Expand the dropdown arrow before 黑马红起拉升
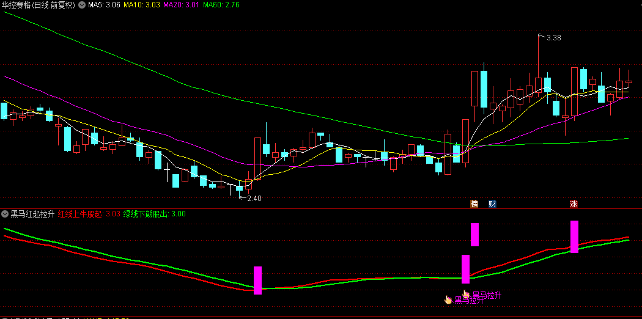This screenshot has height=319, width=642. (5, 214)
